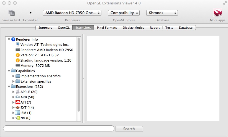228x137 pixels.
Task: Collapse the Capabilities tree node
Action: coord(9,71)
